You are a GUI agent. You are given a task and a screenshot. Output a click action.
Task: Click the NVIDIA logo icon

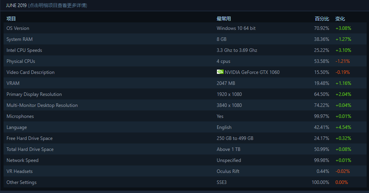coord(220,72)
